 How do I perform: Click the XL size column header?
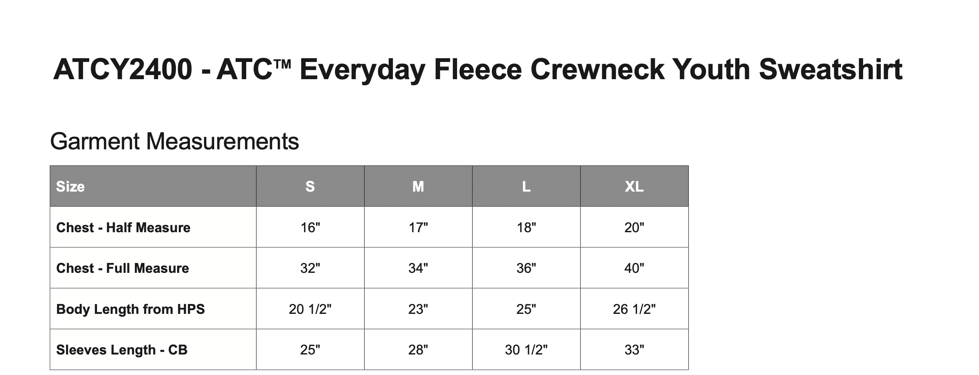pos(634,187)
